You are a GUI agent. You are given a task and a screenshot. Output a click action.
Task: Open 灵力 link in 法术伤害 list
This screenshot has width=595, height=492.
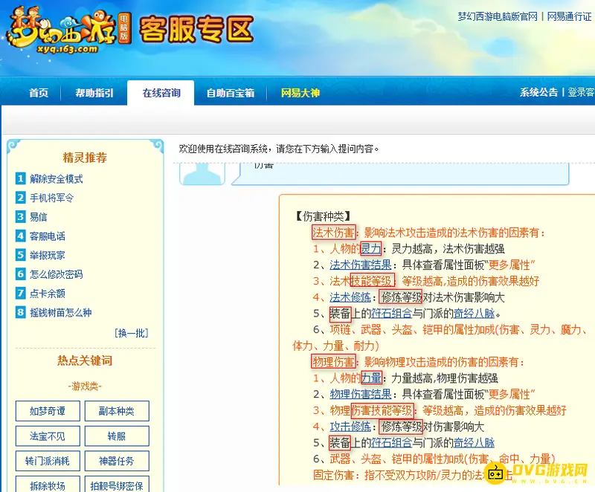point(370,249)
